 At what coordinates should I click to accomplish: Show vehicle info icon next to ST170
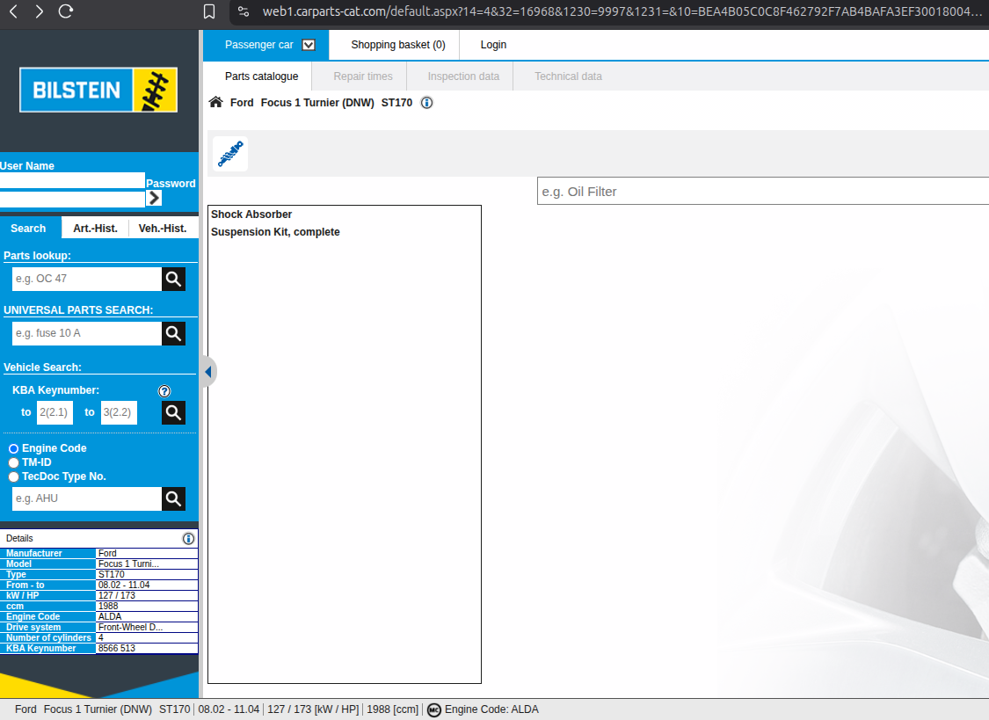coord(427,103)
